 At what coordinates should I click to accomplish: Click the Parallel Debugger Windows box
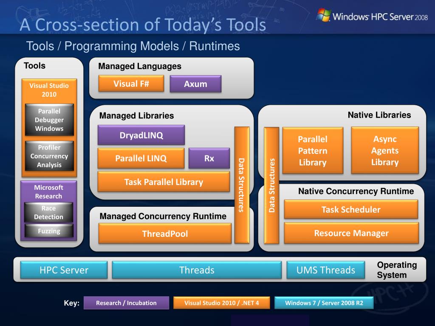tap(49, 120)
